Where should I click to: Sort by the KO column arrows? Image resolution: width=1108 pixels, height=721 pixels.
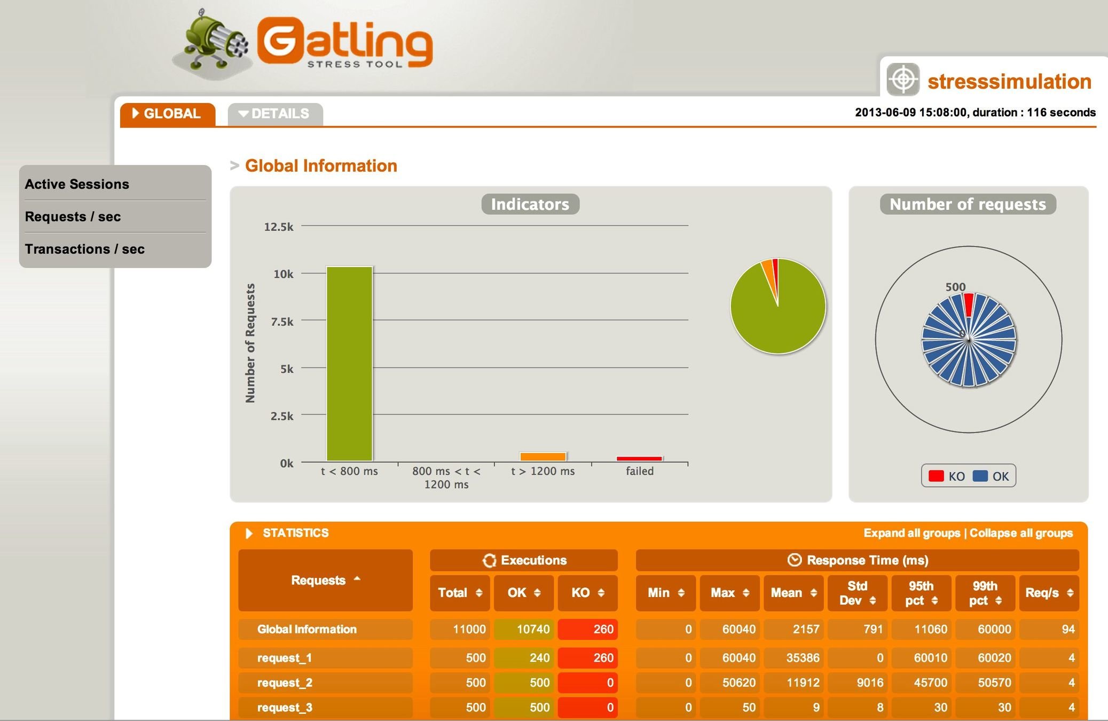click(601, 593)
